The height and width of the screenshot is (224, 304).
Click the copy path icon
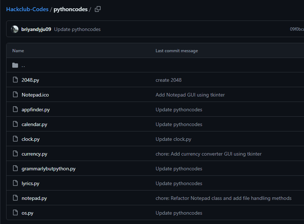[x=98, y=9]
